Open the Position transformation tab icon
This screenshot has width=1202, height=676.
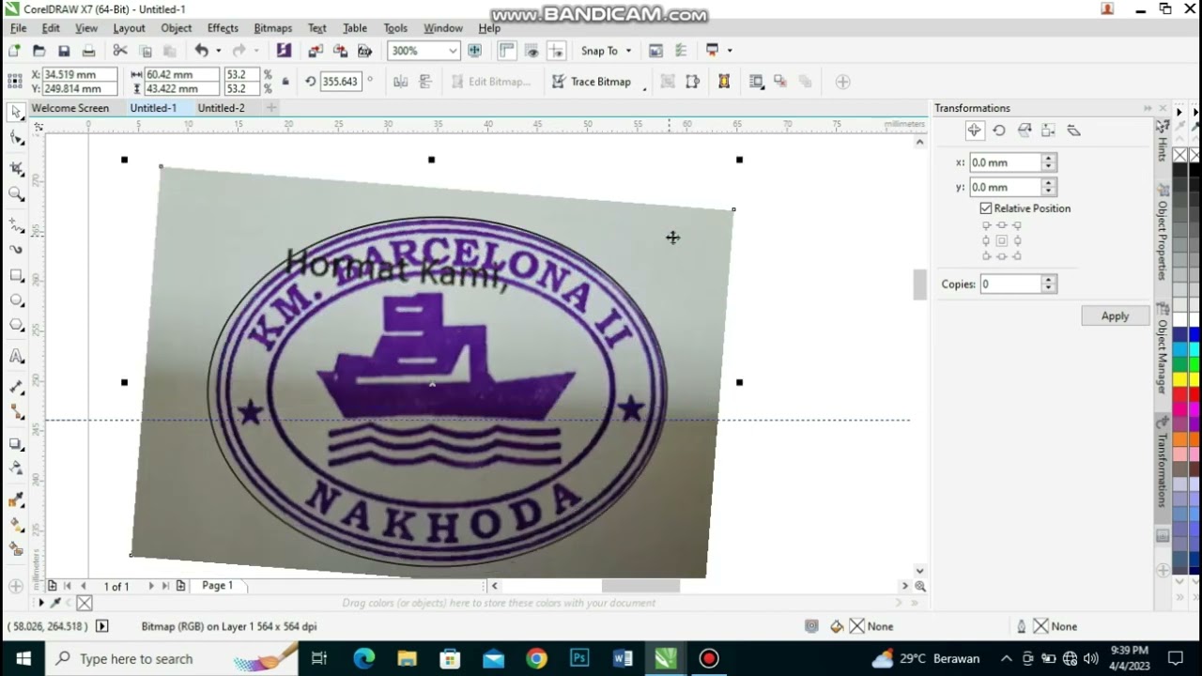pos(974,131)
